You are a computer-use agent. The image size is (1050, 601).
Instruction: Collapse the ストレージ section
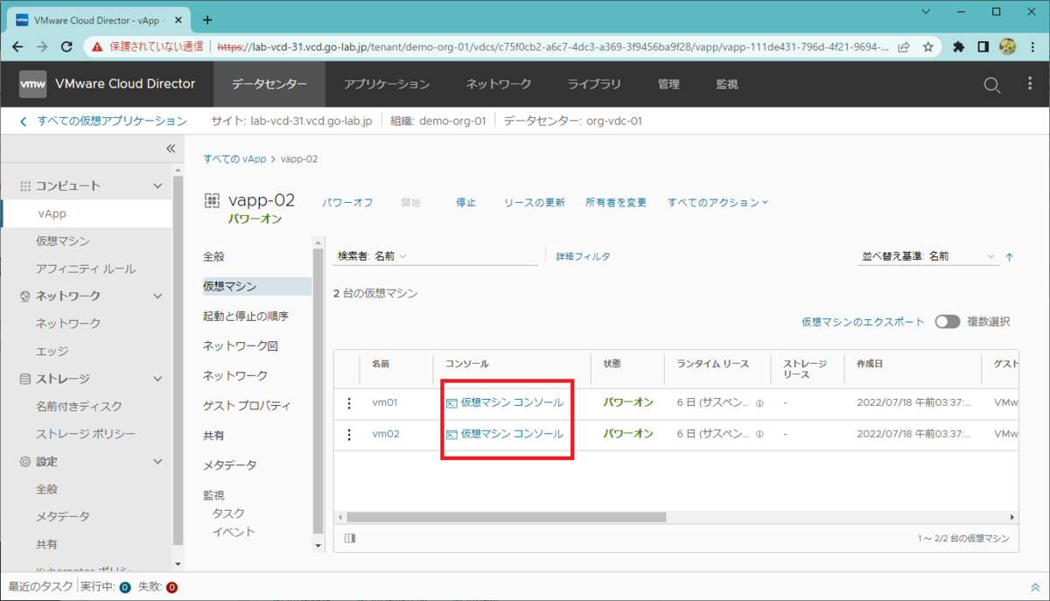157,379
